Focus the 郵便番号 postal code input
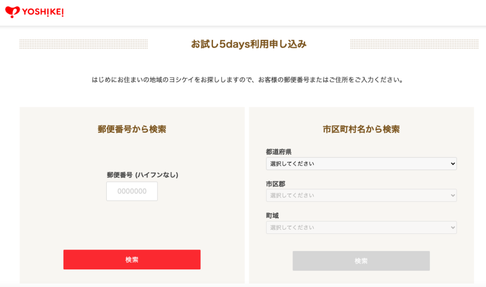The image size is (486, 287). 132,191
